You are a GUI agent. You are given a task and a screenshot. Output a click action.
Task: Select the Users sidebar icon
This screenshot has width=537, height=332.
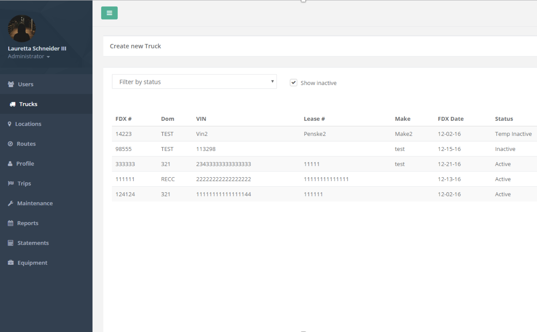[x=11, y=84]
